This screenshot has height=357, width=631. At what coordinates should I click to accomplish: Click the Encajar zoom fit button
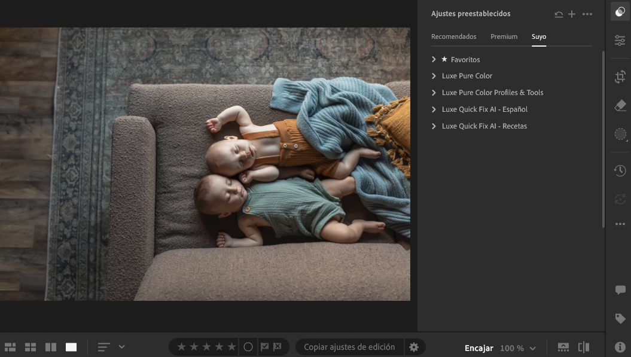point(478,348)
